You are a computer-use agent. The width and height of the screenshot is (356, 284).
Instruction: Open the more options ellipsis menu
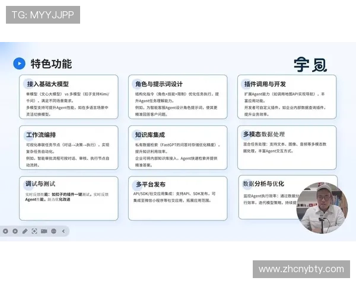tap(54, 231)
